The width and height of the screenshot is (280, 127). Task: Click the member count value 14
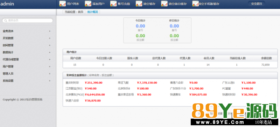coord(208,65)
